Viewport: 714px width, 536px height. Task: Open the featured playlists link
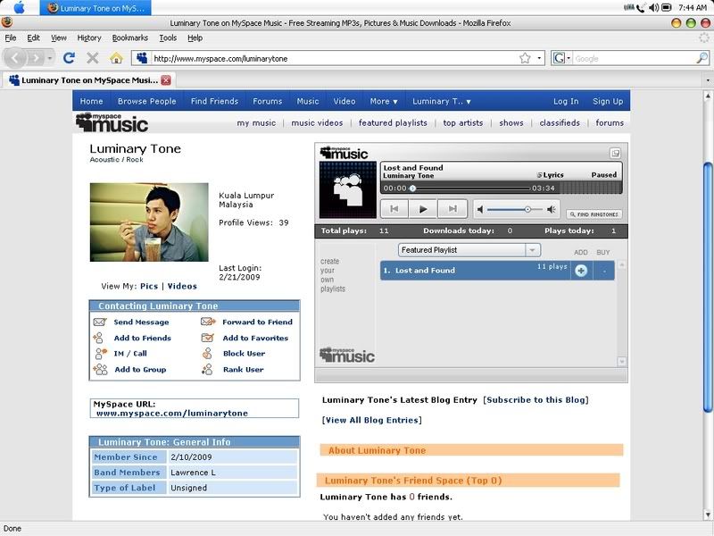pyautogui.click(x=393, y=122)
